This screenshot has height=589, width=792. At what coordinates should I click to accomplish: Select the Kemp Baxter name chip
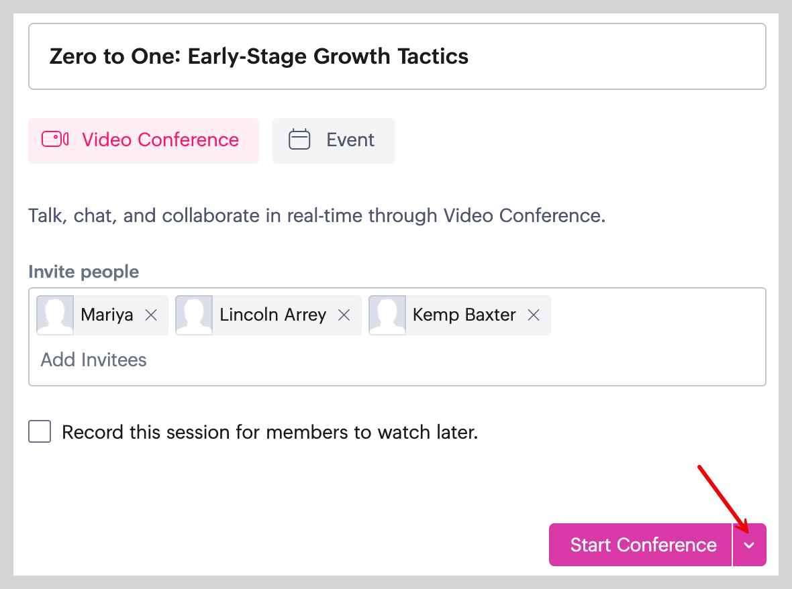point(464,315)
